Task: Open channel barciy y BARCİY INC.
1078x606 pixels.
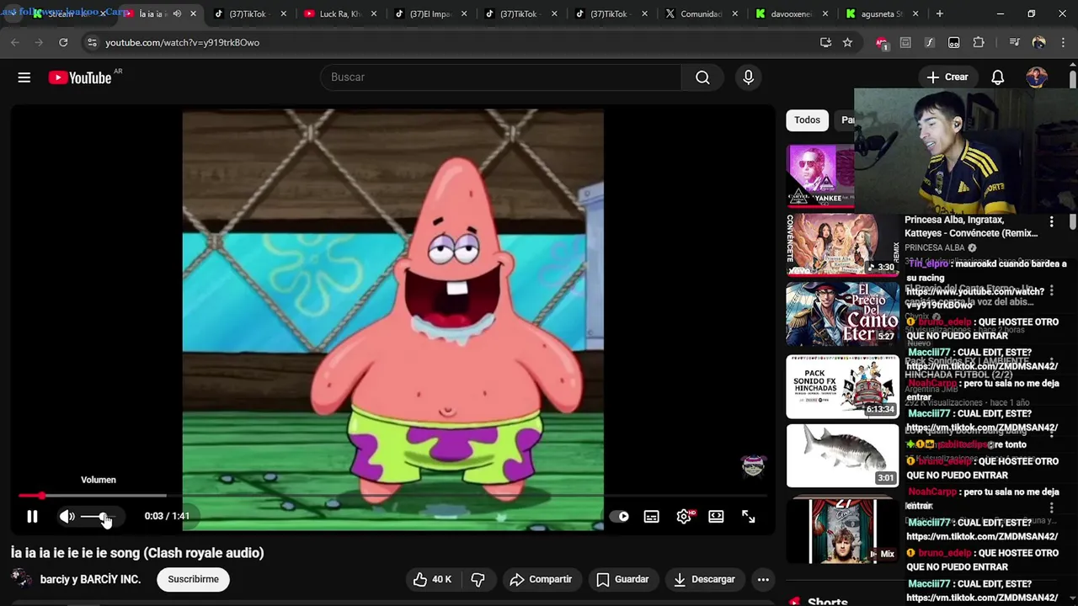Action: click(90, 579)
